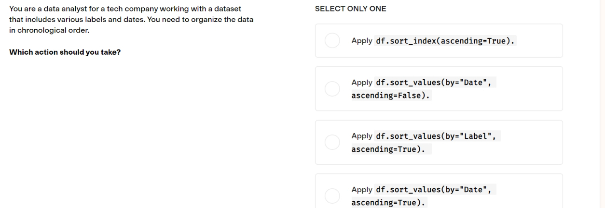Click the Date descending answer card
This screenshot has width=605, height=208.
(x=439, y=89)
